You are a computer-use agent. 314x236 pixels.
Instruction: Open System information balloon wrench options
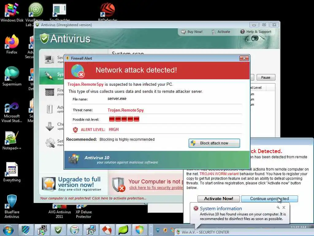point(278,207)
